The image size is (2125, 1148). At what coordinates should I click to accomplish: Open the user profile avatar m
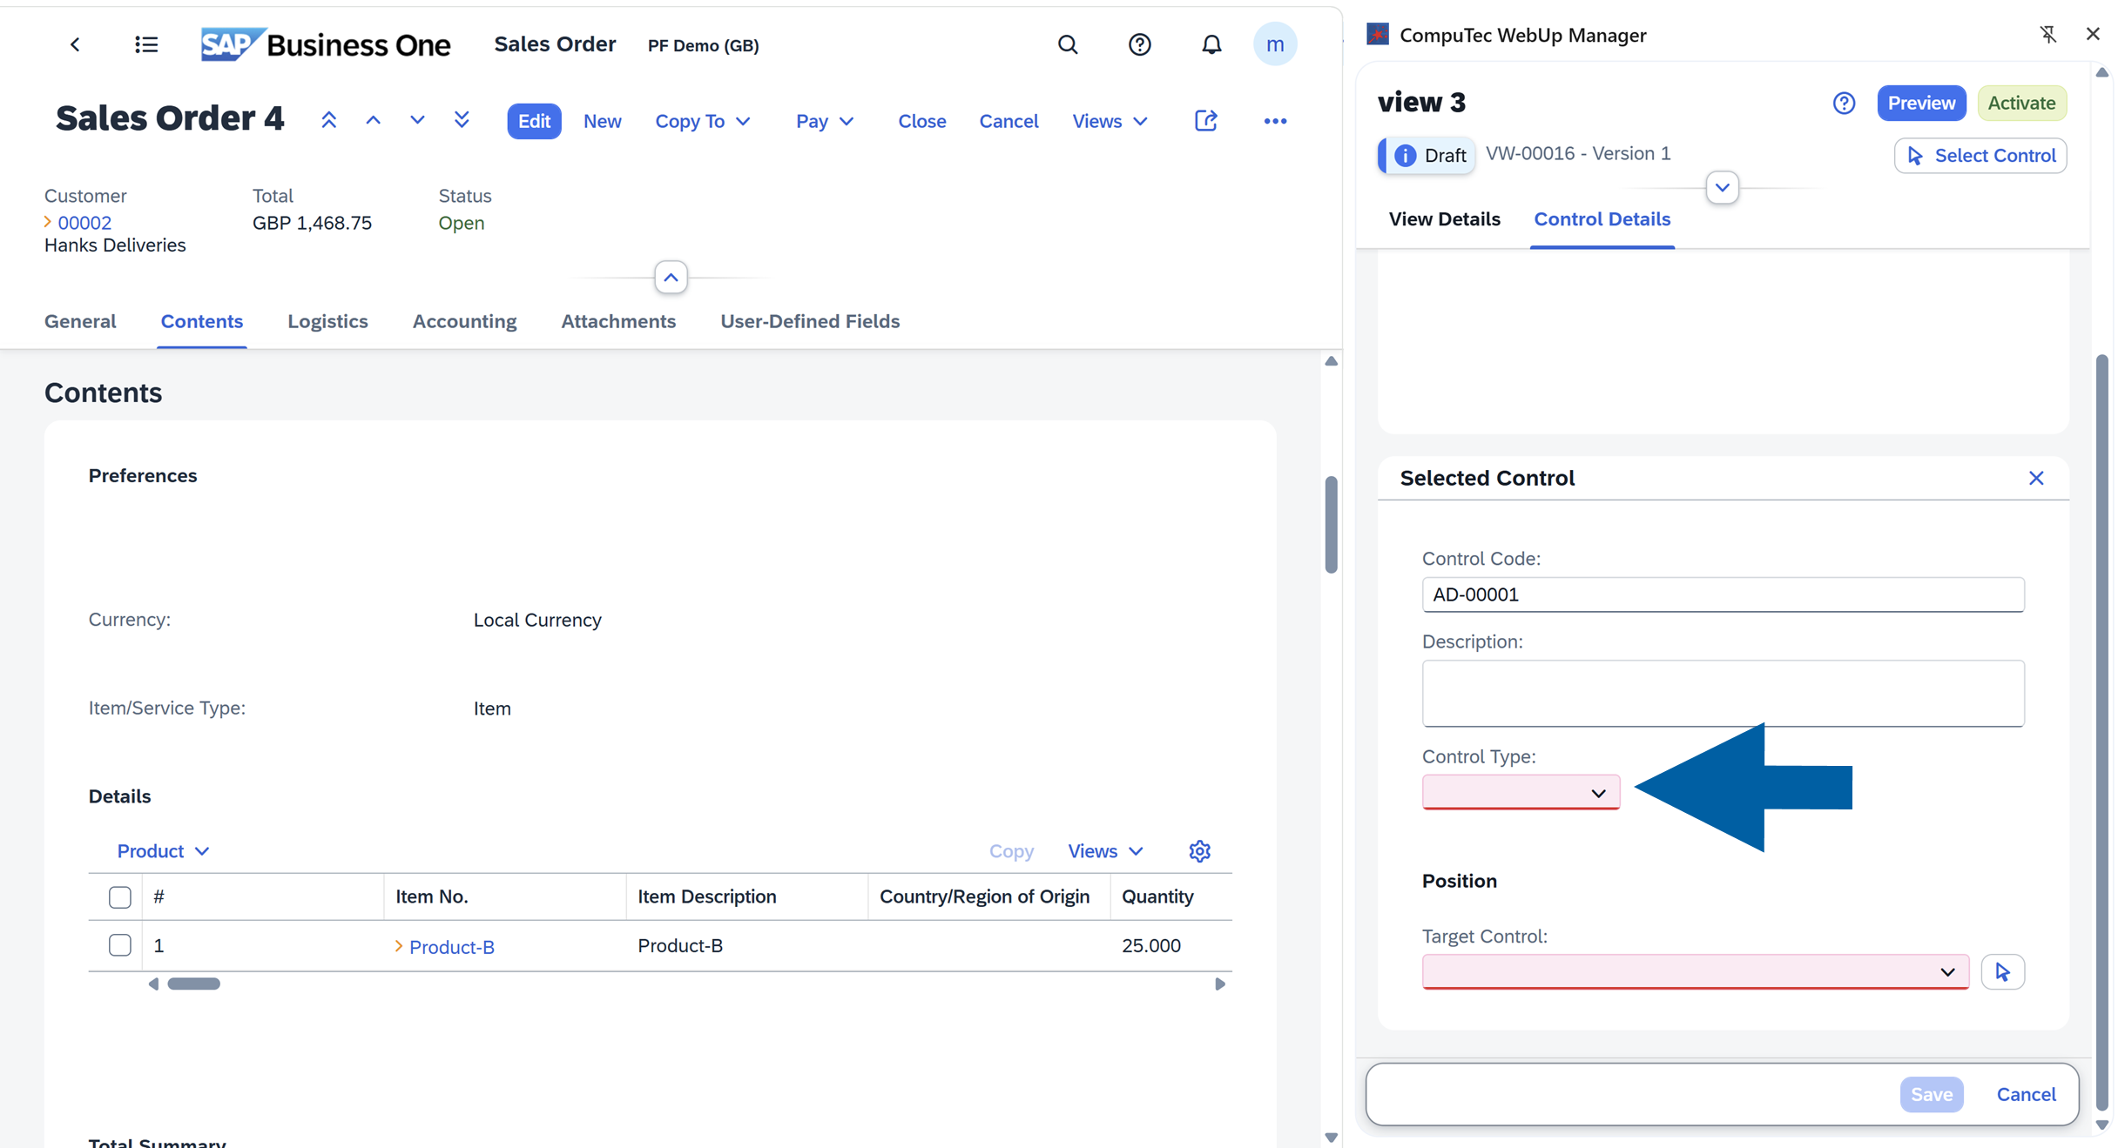[x=1275, y=44]
